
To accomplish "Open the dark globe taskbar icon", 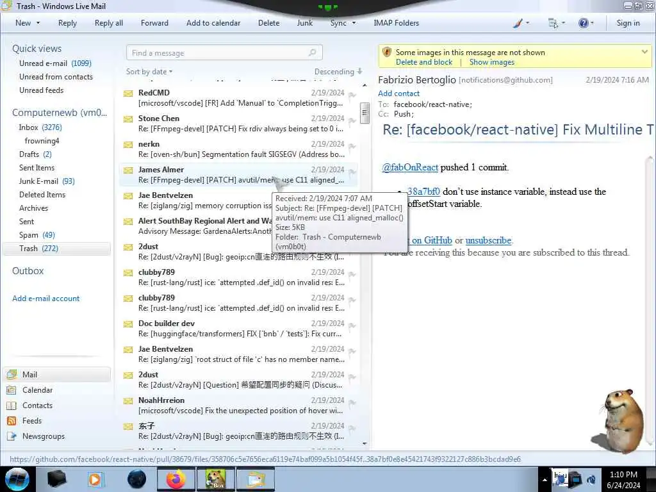I will [137, 479].
